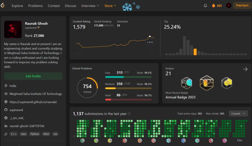Select the C++ skill tag
The image size is (252, 146).
(x=14, y=134)
